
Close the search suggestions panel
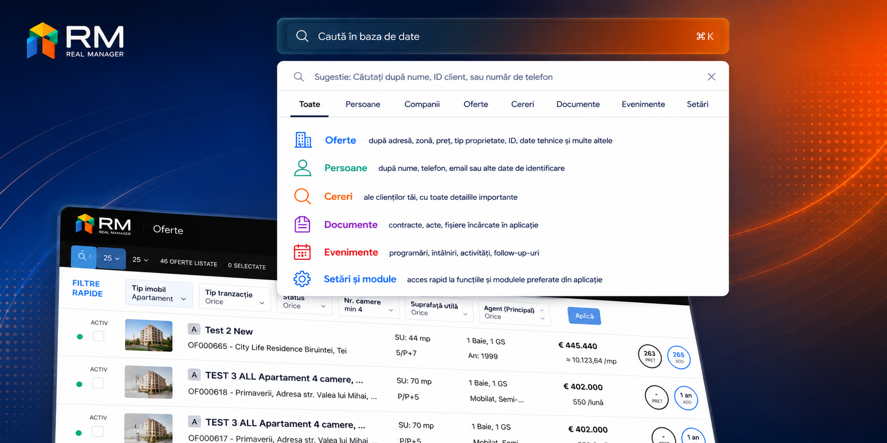711,76
